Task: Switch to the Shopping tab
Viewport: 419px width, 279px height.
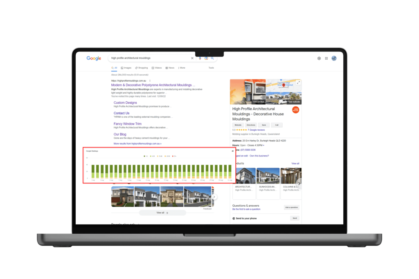Action: [141, 68]
